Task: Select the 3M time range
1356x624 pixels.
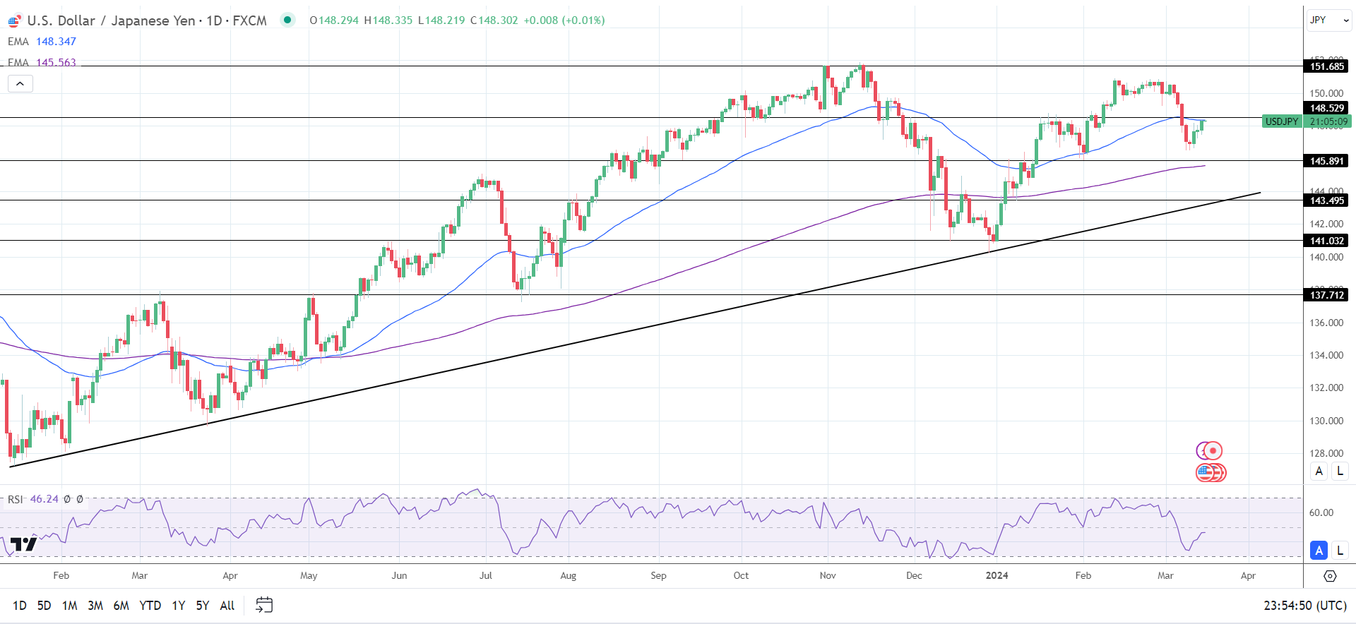Action: (95, 606)
